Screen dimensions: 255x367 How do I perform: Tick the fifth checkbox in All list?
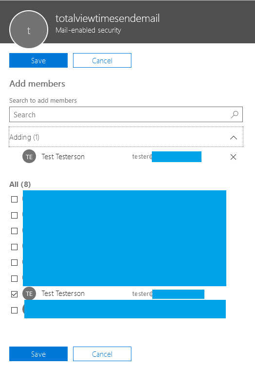click(14, 262)
